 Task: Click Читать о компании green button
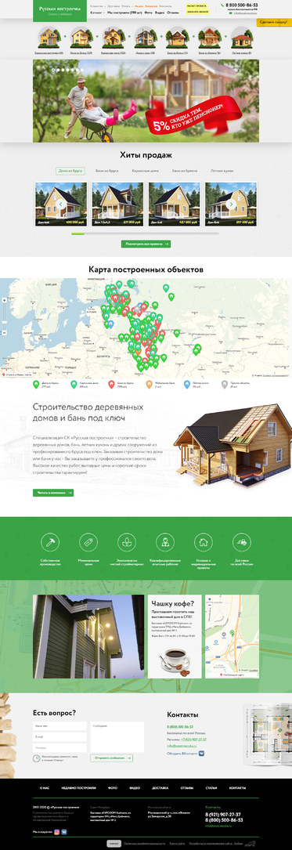[53, 493]
